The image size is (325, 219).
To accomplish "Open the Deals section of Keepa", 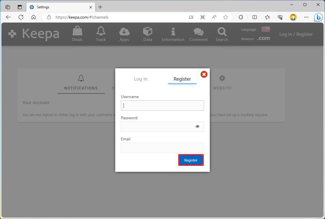I will pyautogui.click(x=77, y=34).
